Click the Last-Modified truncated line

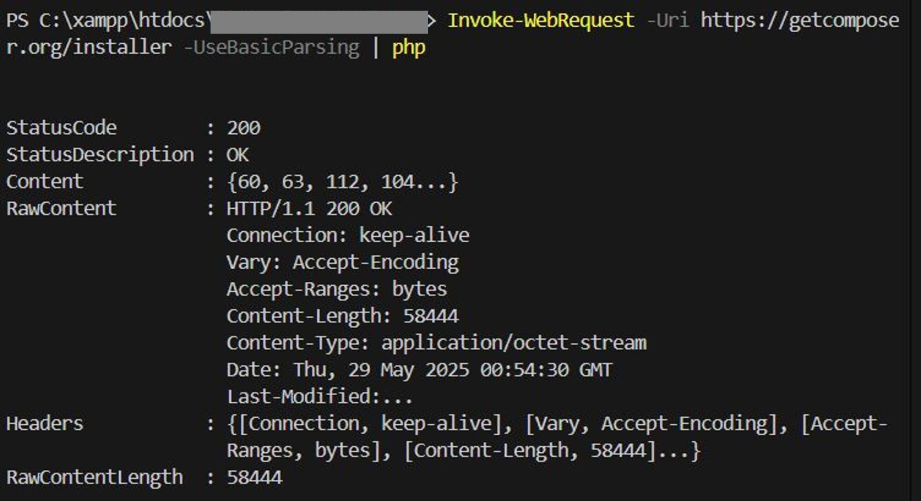pos(320,397)
